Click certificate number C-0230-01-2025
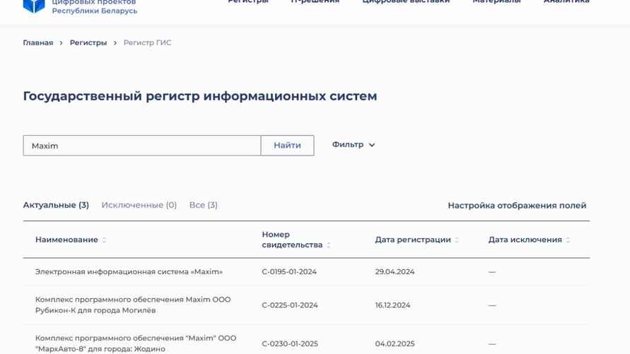 click(290, 343)
